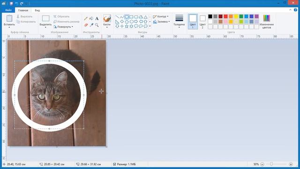The height and width of the screenshot is (169, 300).
Task: Choose the Oval callout shape
Action: click(x=141, y=26)
